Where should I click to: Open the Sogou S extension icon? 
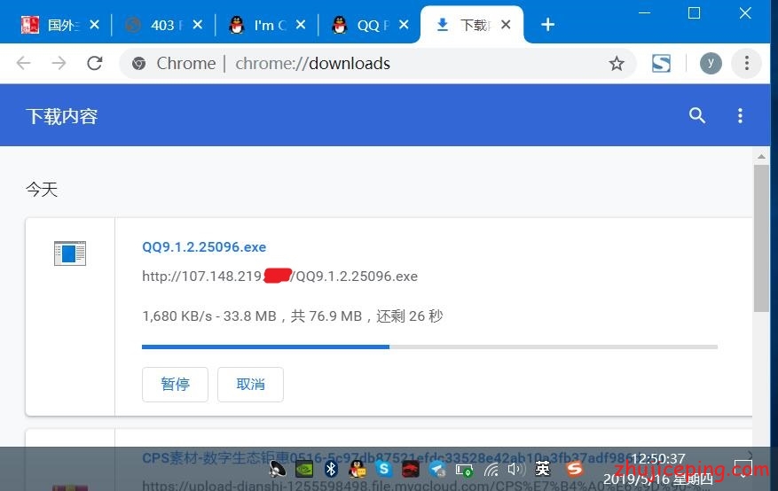[x=661, y=64]
